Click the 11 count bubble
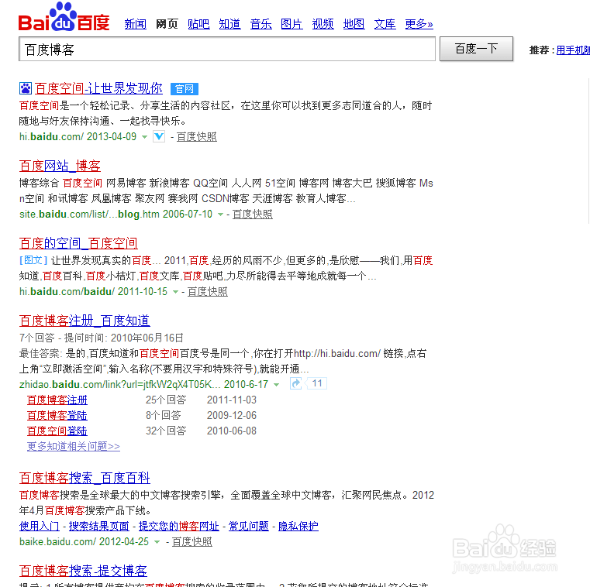Viewport: 590px width, 587px height. click(x=316, y=383)
